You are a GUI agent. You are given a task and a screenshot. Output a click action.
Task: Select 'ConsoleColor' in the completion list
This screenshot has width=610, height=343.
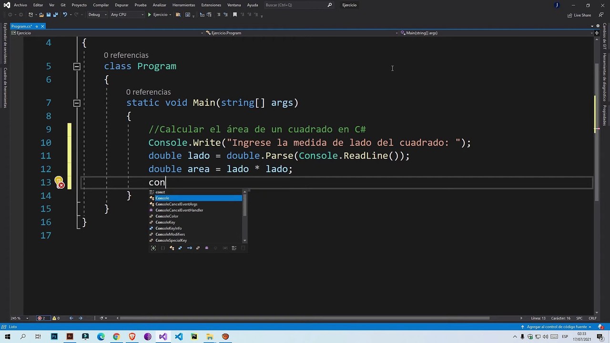[x=195, y=216]
